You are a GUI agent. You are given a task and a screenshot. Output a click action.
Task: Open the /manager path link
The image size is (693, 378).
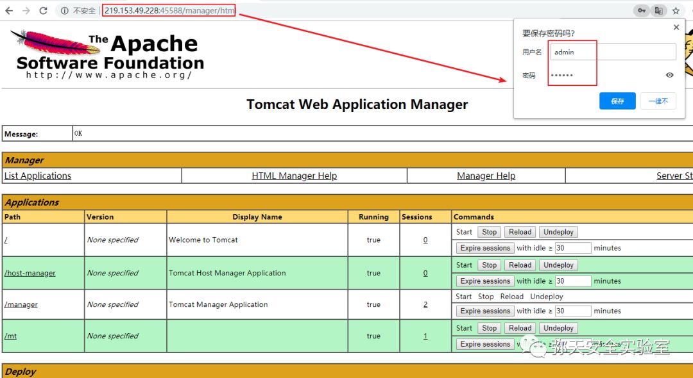[x=21, y=304]
